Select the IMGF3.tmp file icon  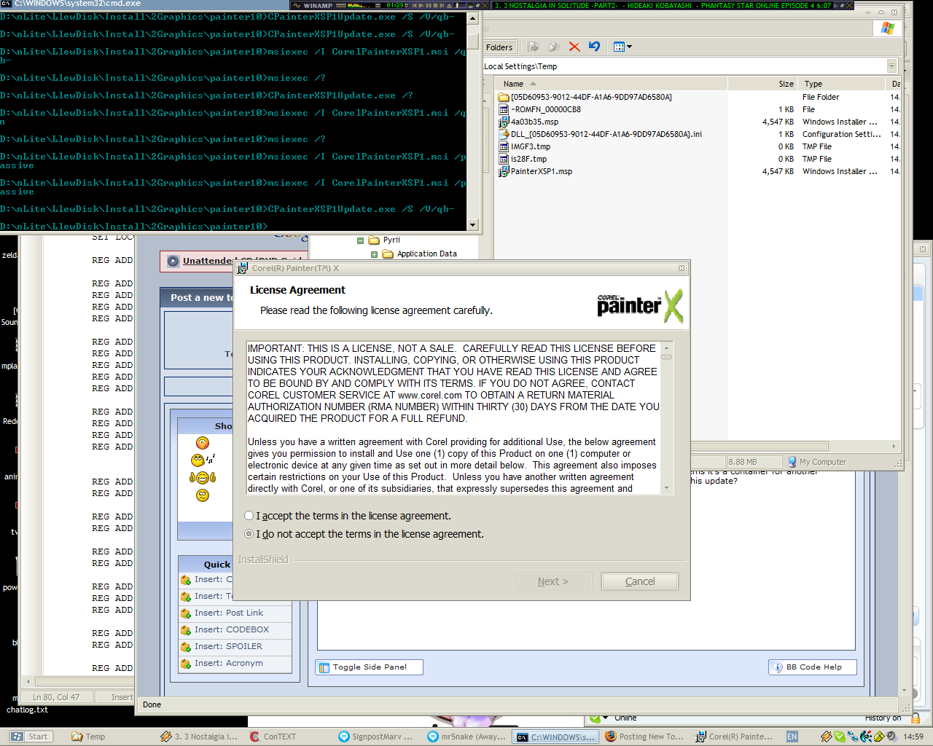(x=504, y=146)
